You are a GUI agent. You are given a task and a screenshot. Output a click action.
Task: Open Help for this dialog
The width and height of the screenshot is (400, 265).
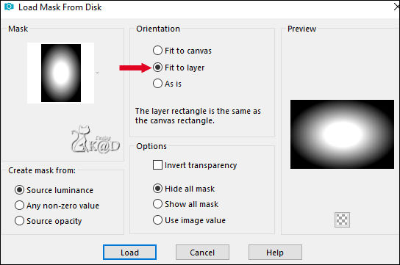[x=275, y=253]
